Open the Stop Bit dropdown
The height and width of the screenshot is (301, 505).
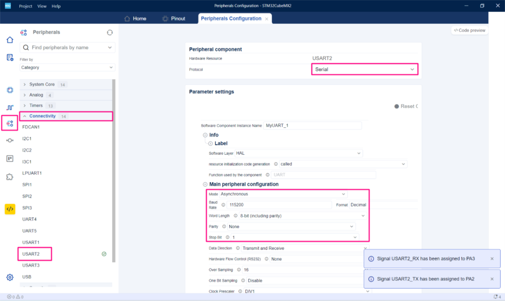pos(295,237)
